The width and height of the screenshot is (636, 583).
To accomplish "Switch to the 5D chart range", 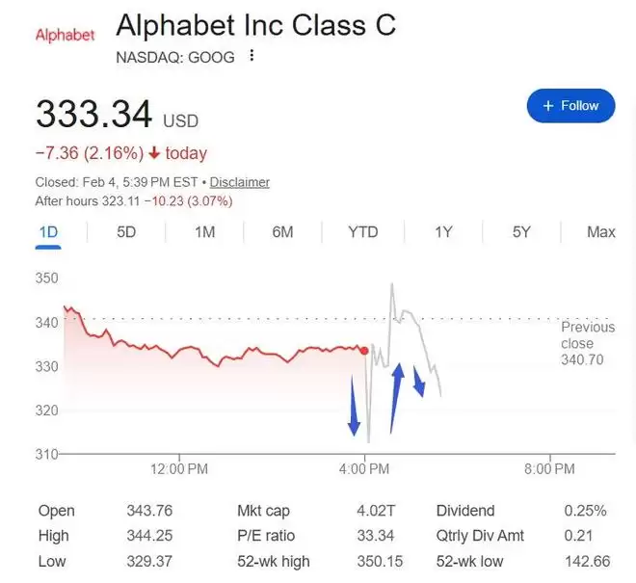I will (126, 231).
